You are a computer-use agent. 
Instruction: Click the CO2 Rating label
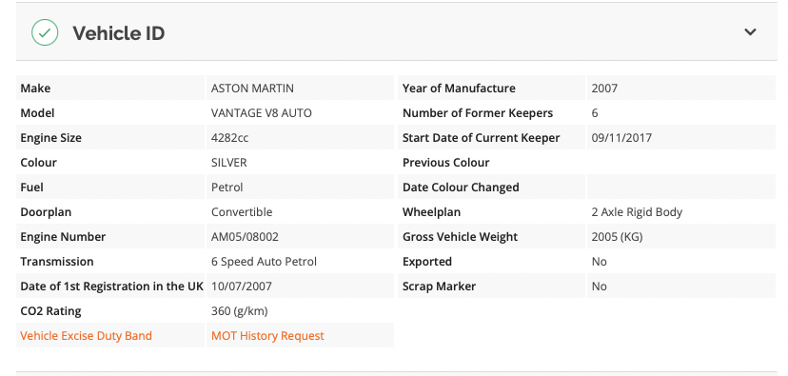[x=50, y=310]
